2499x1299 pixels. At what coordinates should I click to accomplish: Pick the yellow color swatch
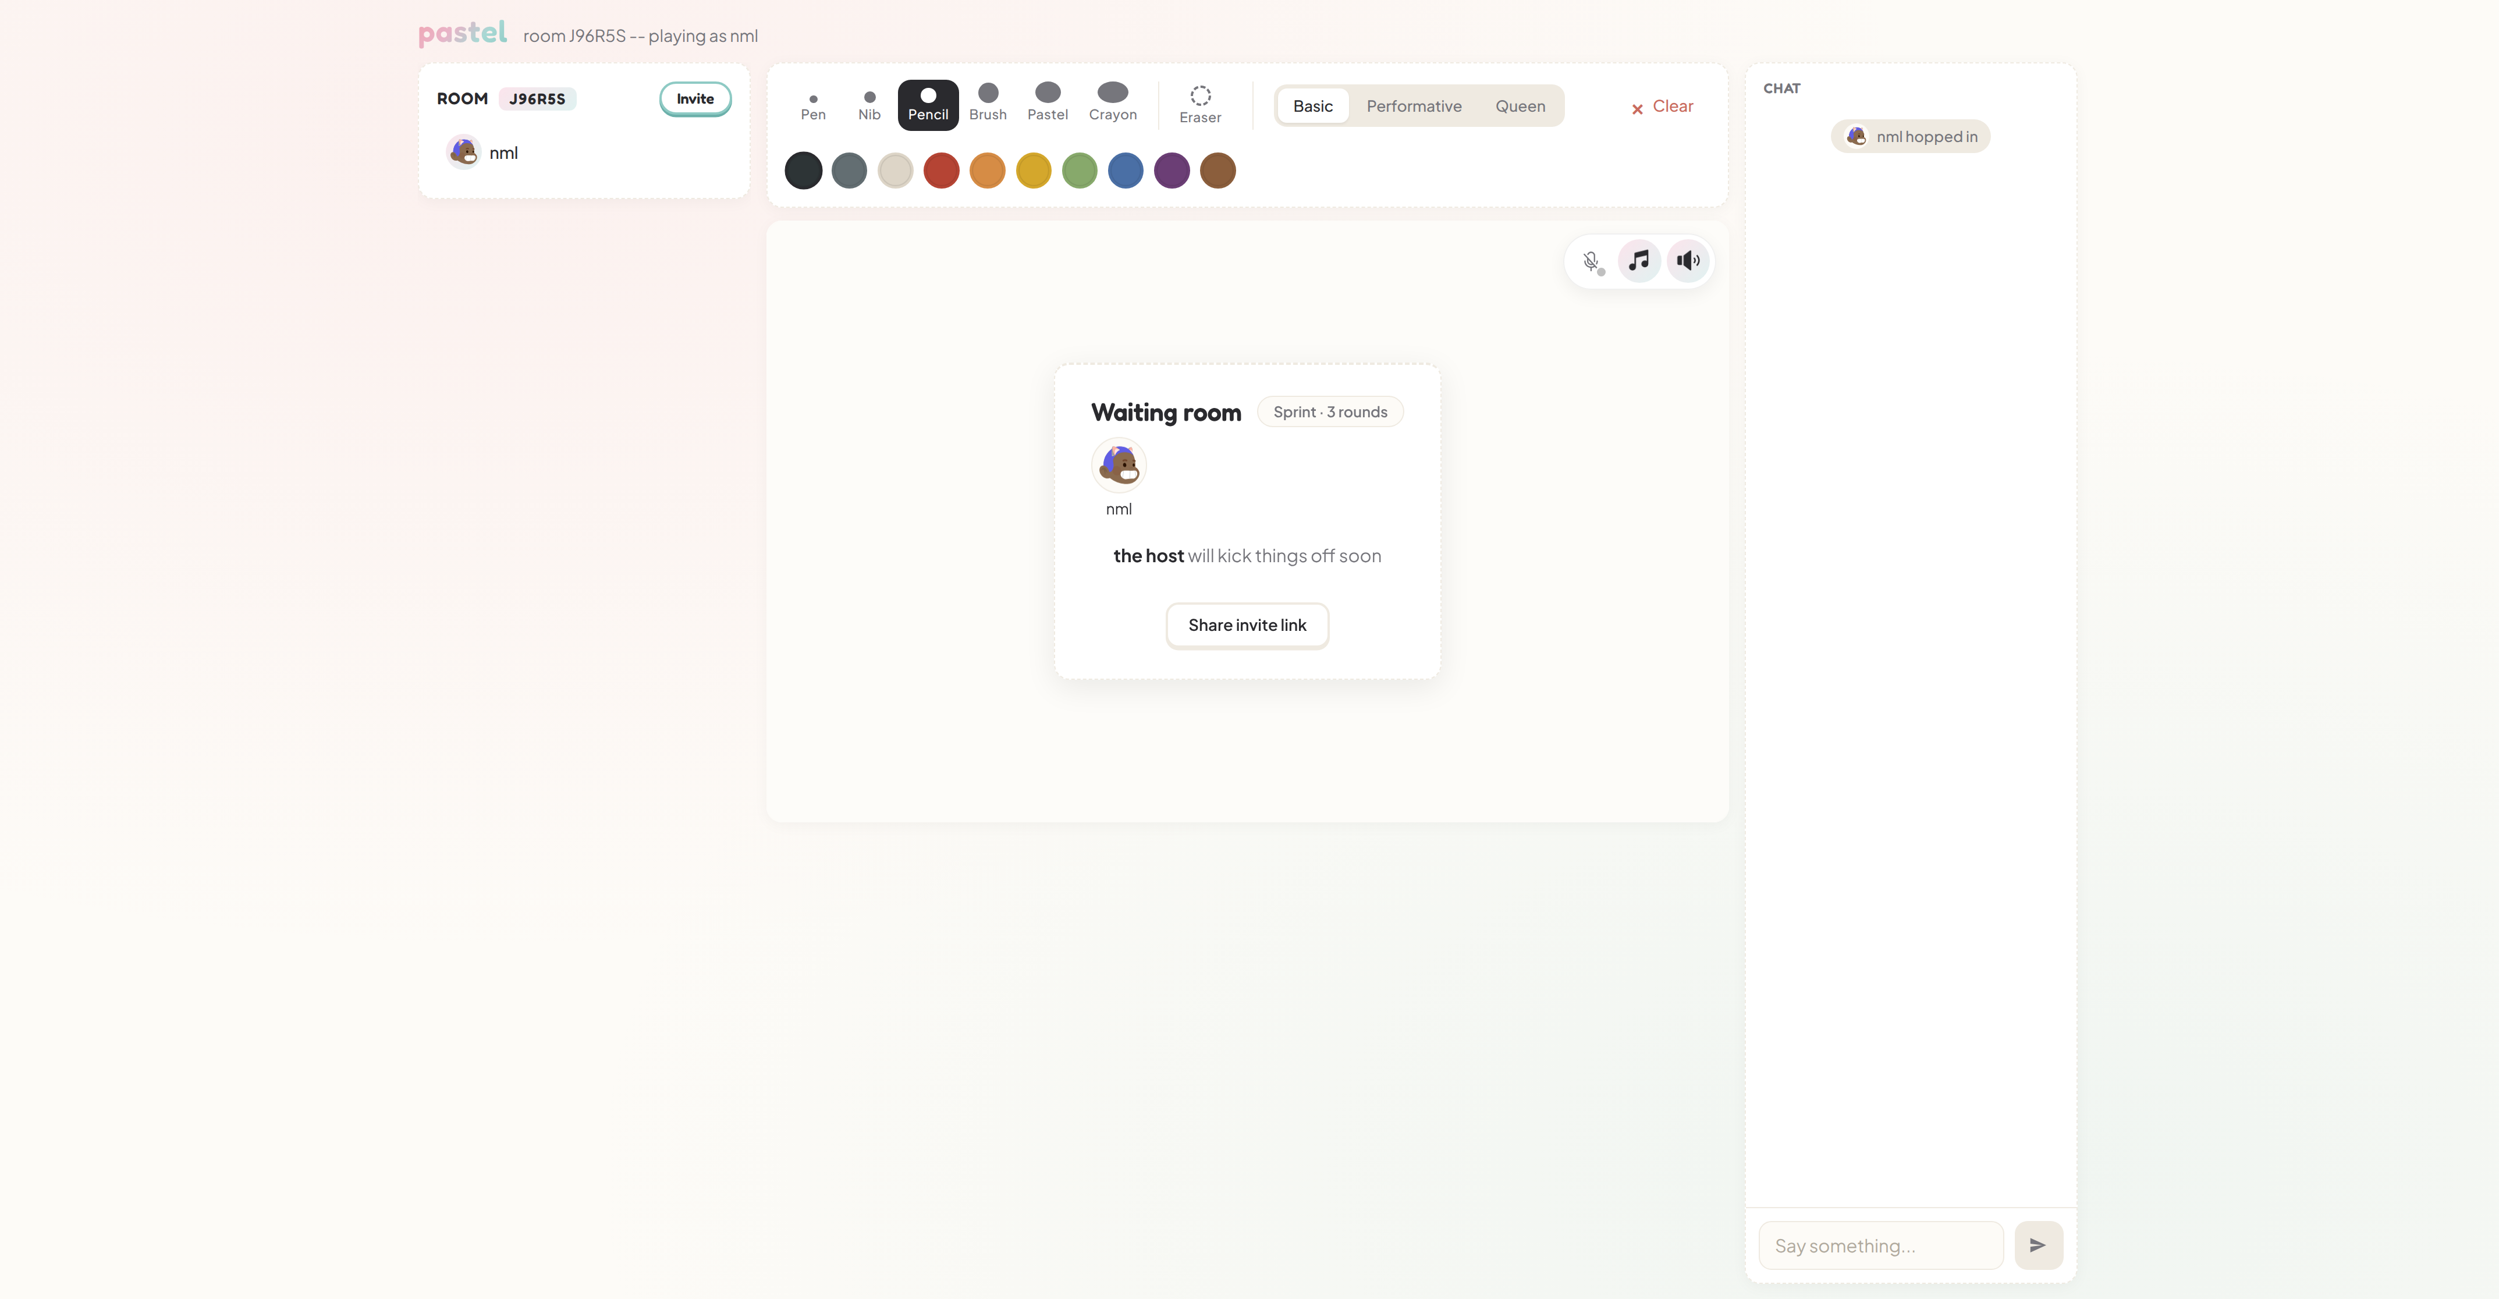[1033, 171]
